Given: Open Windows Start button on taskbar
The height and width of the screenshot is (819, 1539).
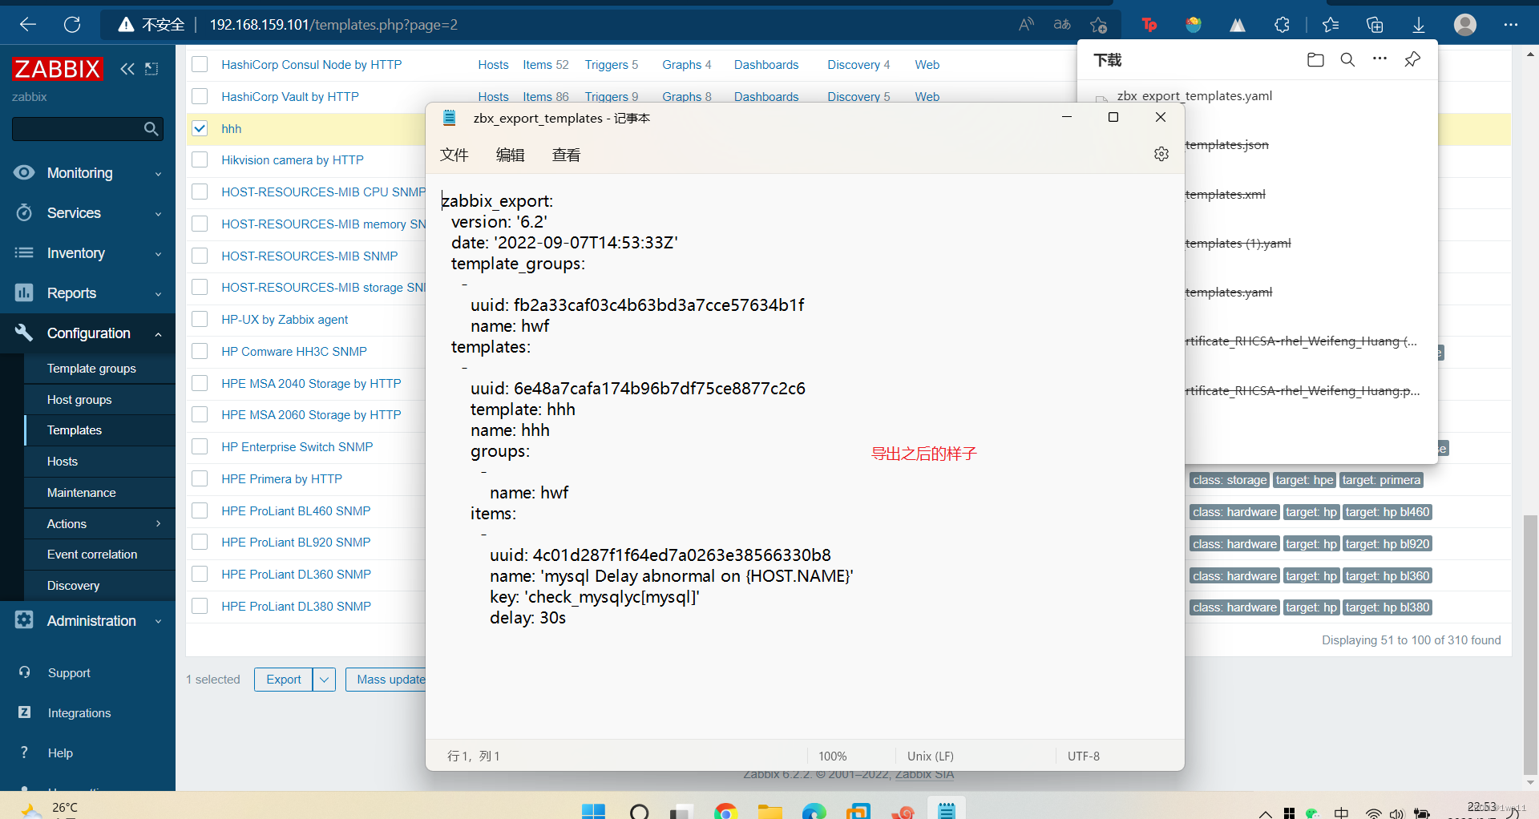Looking at the screenshot, I should point(593,810).
